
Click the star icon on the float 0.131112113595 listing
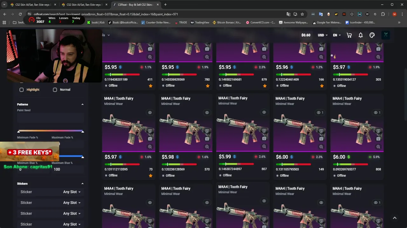150,175
